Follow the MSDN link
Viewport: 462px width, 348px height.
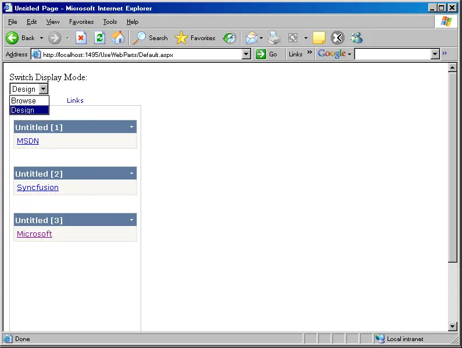click(28, 141)
